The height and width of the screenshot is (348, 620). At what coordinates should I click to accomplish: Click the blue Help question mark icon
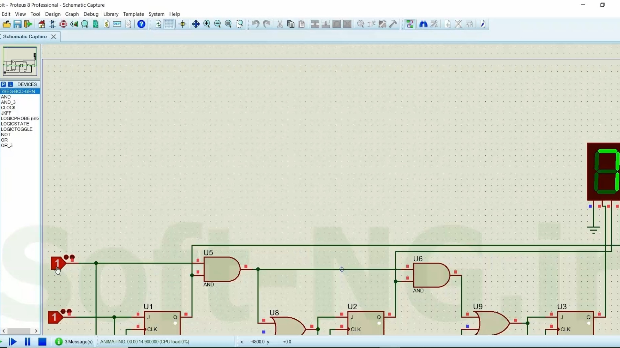141,24
